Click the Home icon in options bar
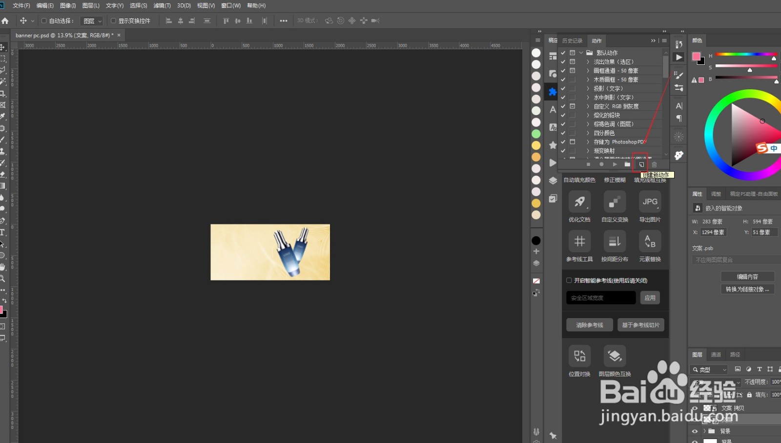The width and height of the screenshot is (781, 443). pyautogui.click(x=5, y=20)
